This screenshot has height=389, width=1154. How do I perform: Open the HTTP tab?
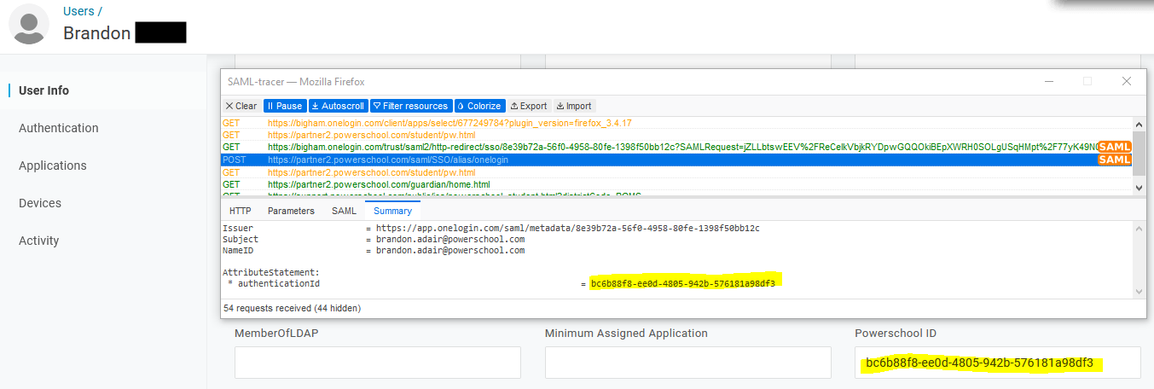[x=240, y=211]
